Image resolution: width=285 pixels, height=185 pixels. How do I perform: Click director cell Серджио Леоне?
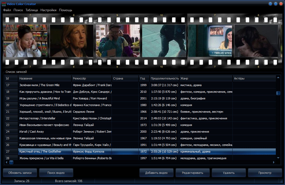92,112
